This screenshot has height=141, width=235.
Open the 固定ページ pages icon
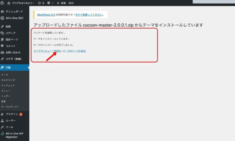(x=2, y=40)
